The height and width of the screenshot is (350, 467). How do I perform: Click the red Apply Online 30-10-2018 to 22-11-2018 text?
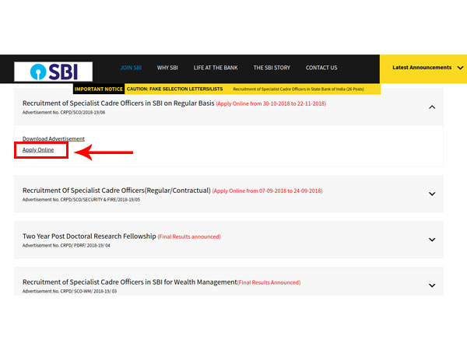click(x=271, y=104)
